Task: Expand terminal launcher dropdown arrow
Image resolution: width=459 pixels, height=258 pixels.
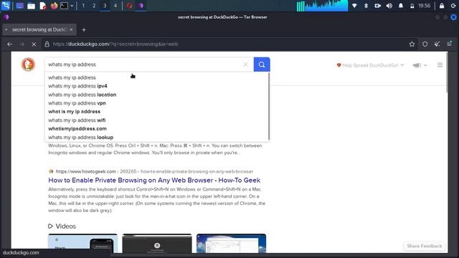Action: click(72, 6)
